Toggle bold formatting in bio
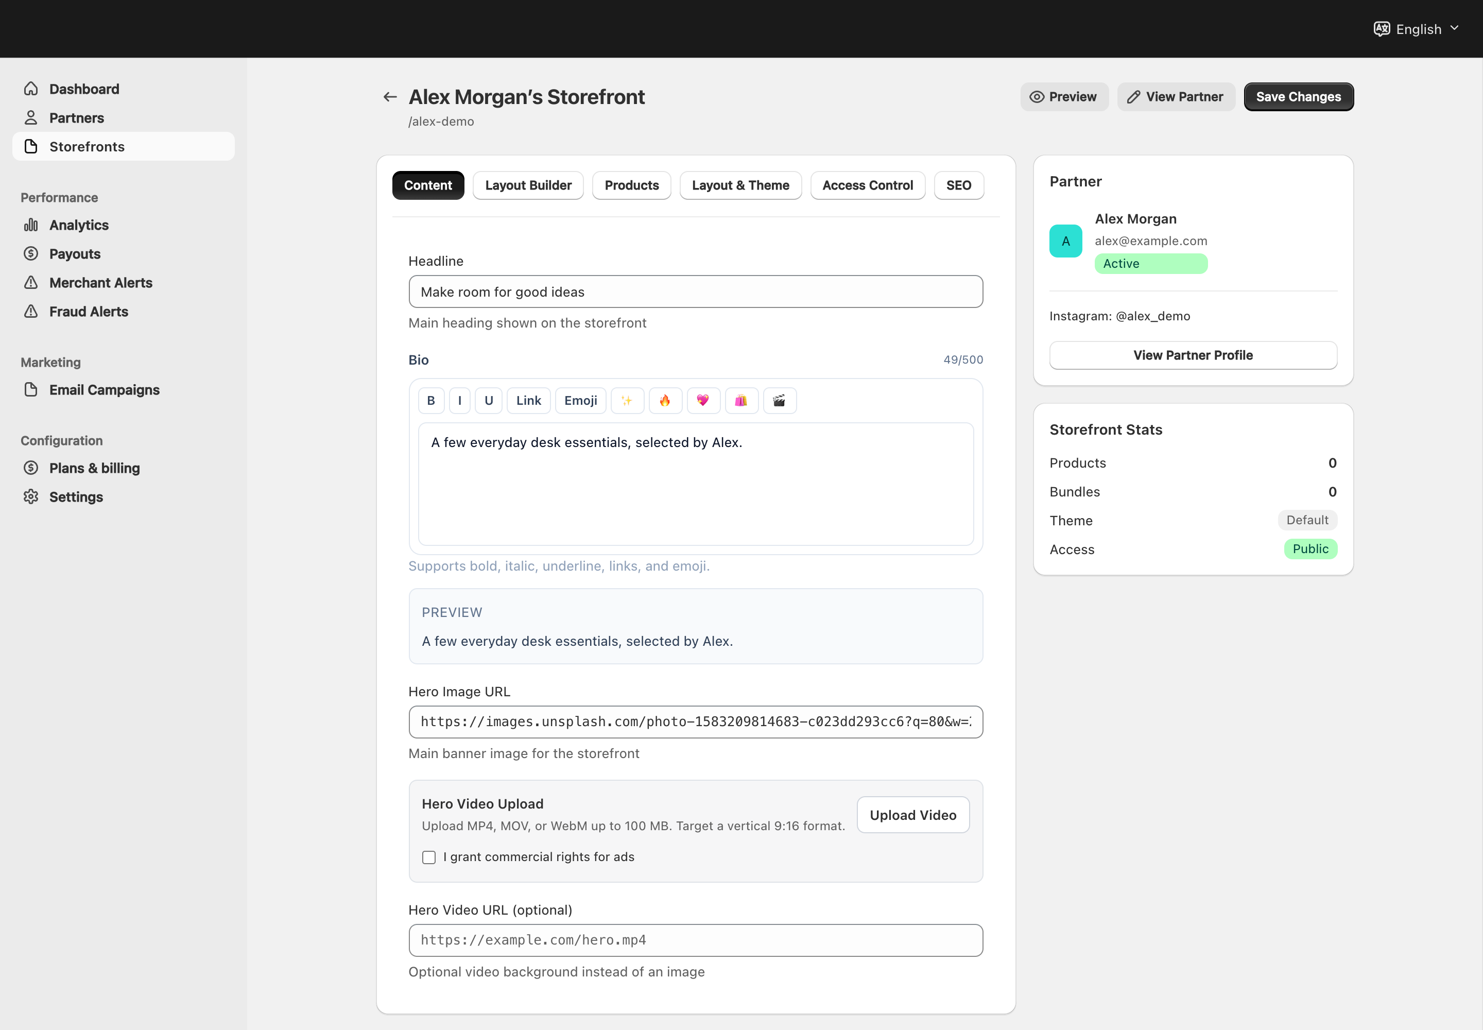Screen dimensions: 1483x1030 [431, 401]
